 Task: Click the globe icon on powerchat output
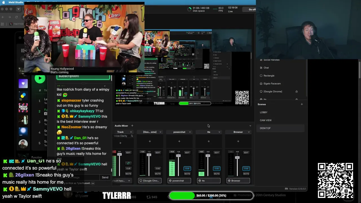170,181
